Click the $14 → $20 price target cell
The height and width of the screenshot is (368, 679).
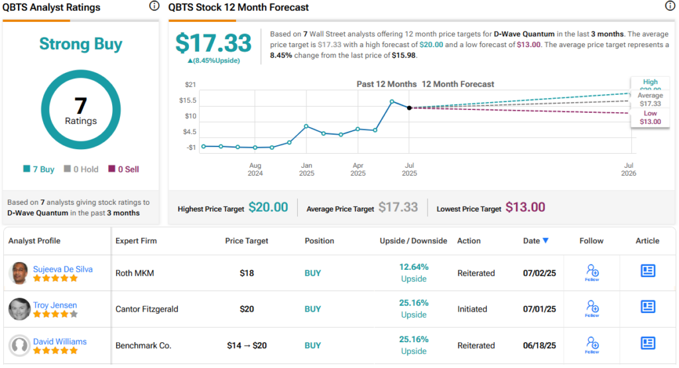coord(247,345)
